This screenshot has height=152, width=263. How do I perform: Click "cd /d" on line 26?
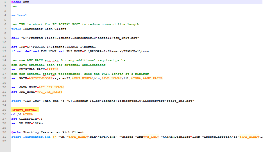(x=16, y=114)
